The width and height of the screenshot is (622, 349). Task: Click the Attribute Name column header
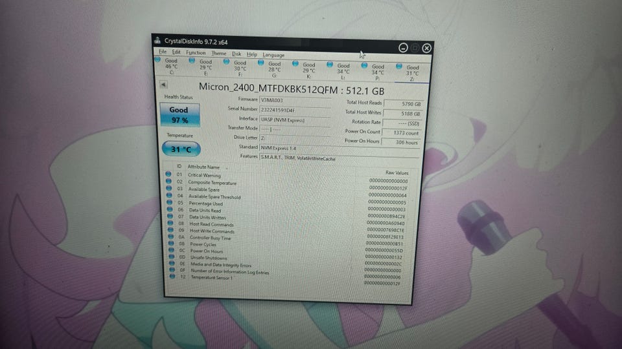203,167
